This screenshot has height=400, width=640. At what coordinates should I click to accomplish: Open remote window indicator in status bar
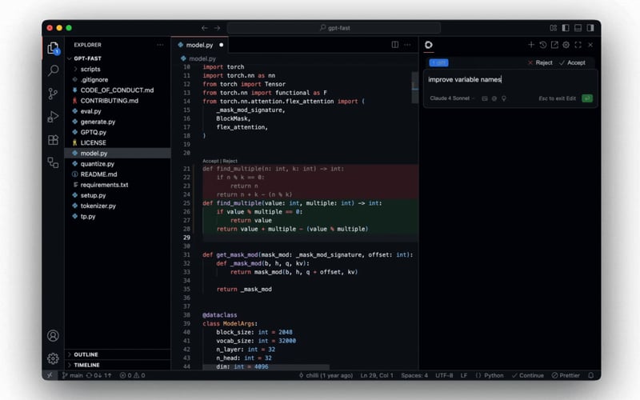pos(50,375)
